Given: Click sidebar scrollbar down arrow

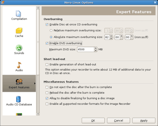Looking at the screenshot, I should tap(38, 114).
